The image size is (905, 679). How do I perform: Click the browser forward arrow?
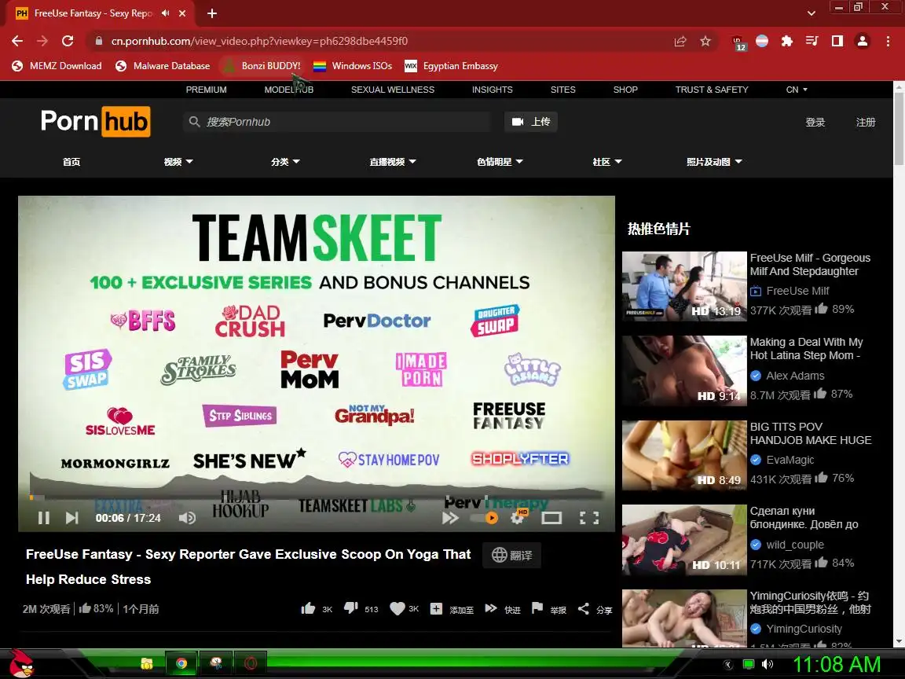coord(42,41)
